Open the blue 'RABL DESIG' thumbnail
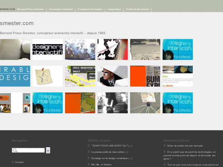 pyautogui.click(x=15, y=76)
